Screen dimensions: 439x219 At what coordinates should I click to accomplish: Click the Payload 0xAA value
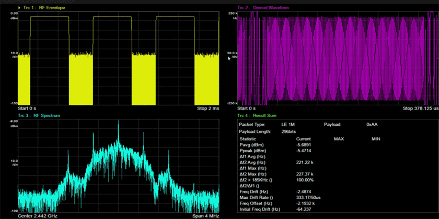pyautogui.click(x=372, y=125)
